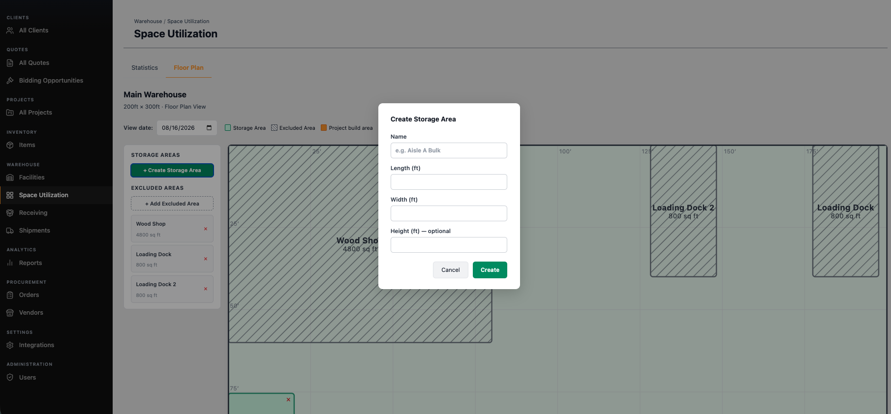This screenshot has height=414, width=891.
Task: Click the Bidding Opportunities gavel icon
Action: 10,81
